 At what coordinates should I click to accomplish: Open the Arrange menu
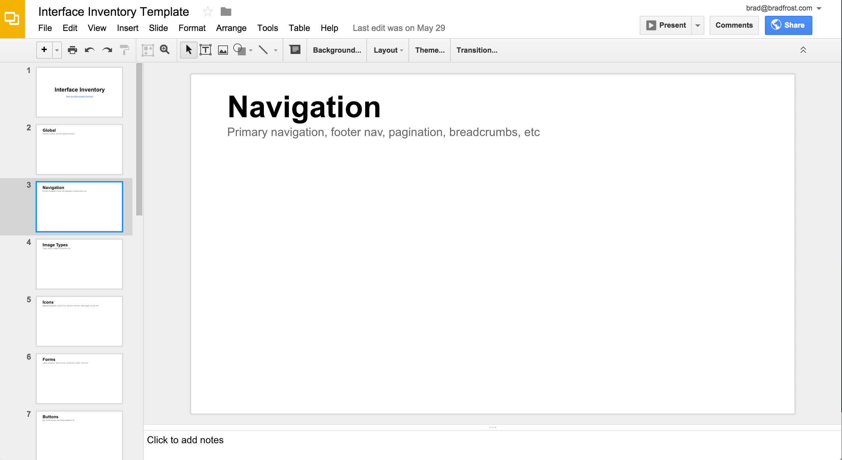[231, 28]
